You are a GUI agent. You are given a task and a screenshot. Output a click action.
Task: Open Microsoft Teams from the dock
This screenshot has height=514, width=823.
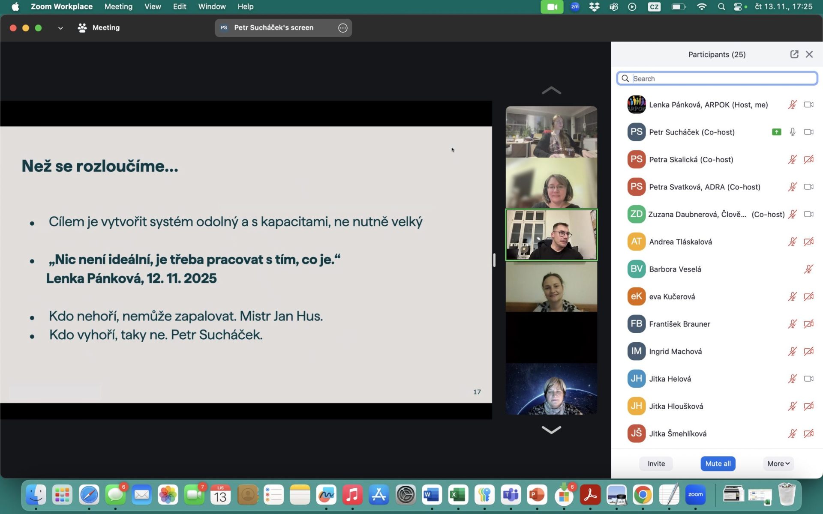(511, 495)
